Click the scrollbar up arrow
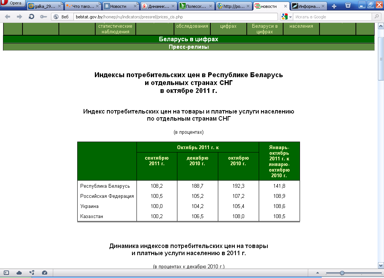This screenshot has width=384, height=278. [x=381, y=26]
